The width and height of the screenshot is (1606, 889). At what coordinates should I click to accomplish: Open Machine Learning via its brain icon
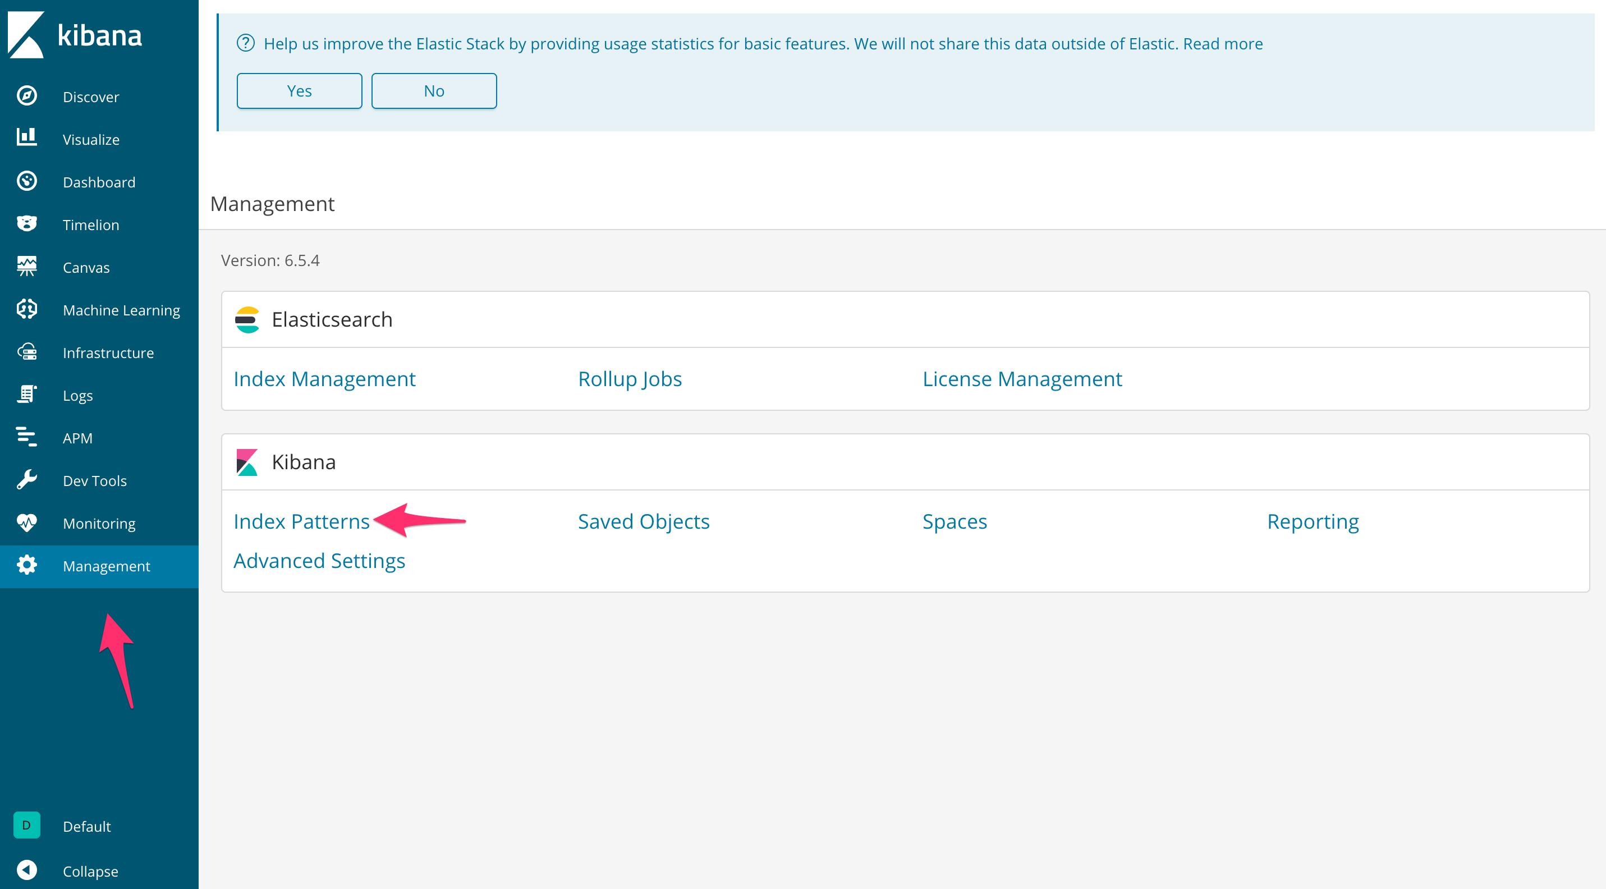(x=27, y=309)
